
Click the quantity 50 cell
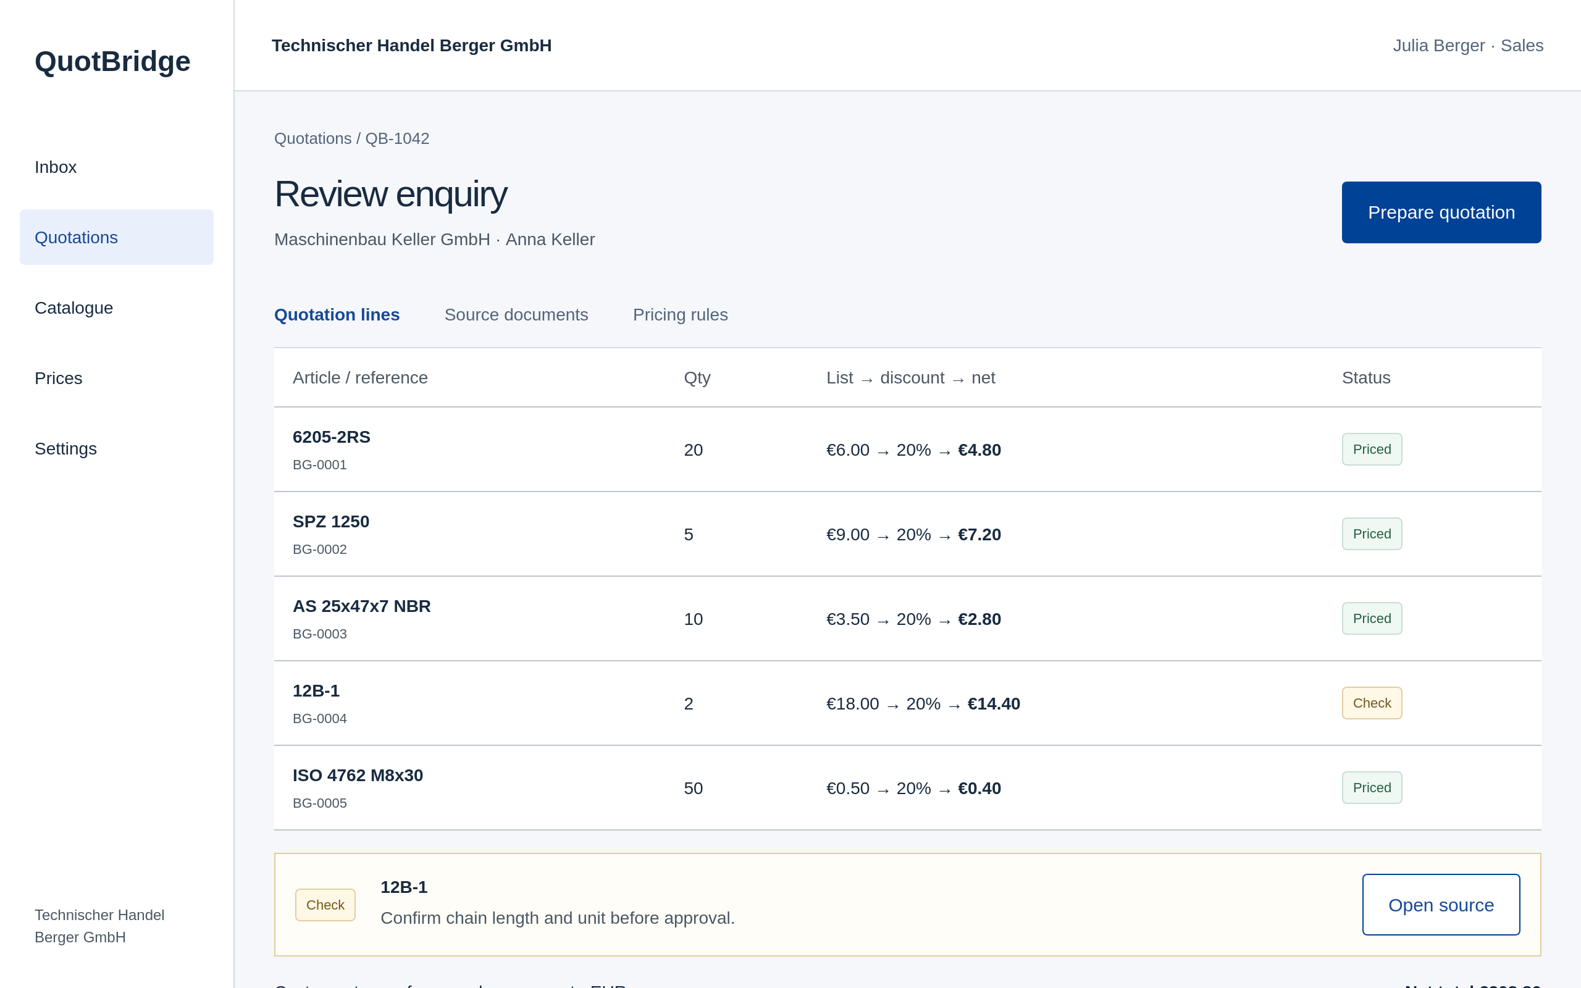coord(693,789)
